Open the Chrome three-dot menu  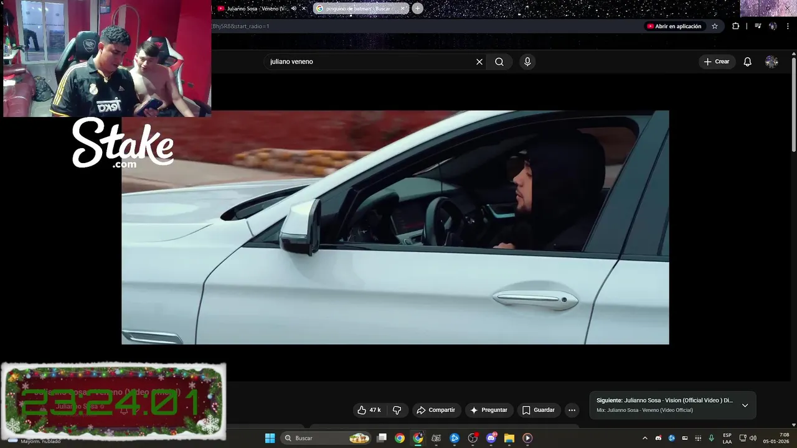(788, 26)
